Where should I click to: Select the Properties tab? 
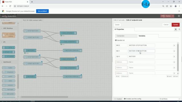124,29
